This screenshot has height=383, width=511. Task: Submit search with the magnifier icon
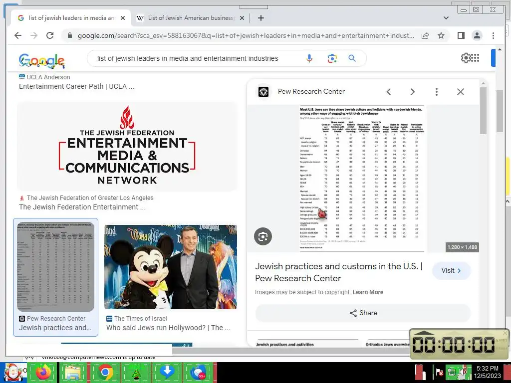click(x=352, y=58)
